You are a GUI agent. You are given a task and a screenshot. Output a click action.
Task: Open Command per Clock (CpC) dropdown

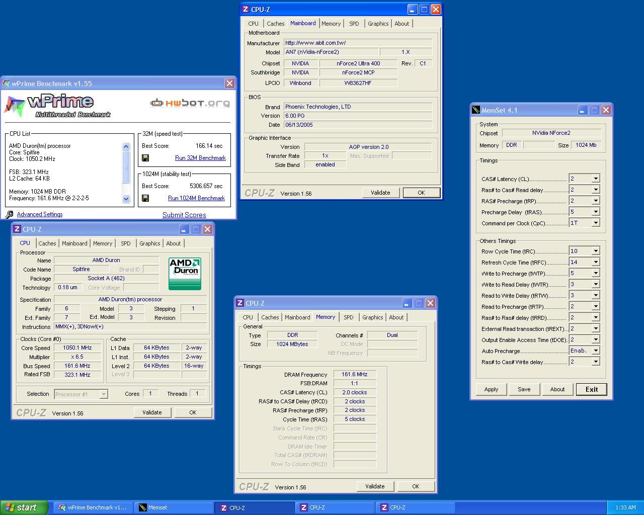pos(596,223)
